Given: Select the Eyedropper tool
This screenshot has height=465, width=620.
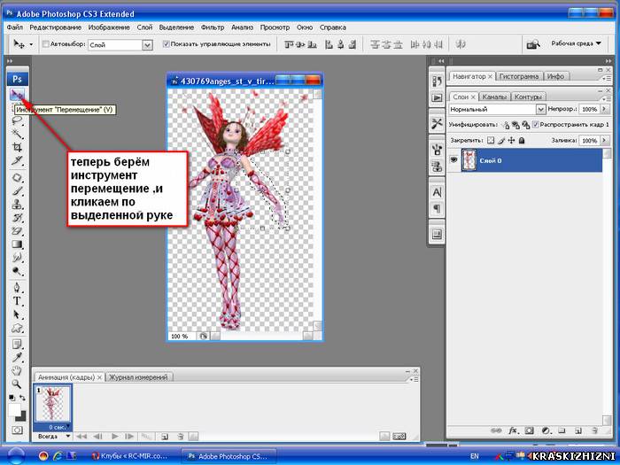Looking at the screenshot, I should [x=17, y=358].
